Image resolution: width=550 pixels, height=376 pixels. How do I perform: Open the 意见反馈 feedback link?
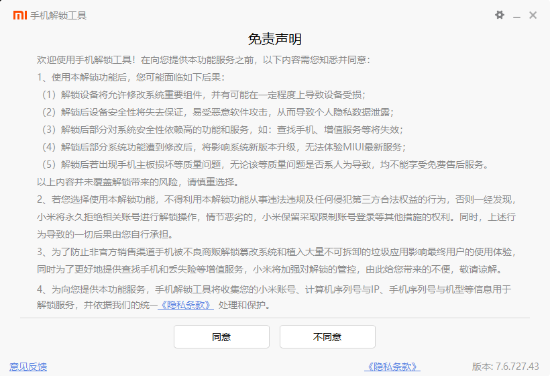point(28,367)
